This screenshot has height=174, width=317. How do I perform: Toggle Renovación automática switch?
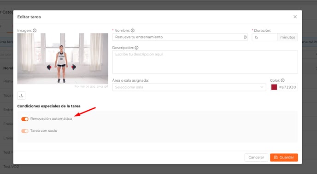coord(25,119)
